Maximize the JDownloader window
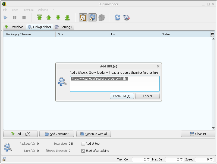This screenshot has width=217, height=164. point(208,4)
